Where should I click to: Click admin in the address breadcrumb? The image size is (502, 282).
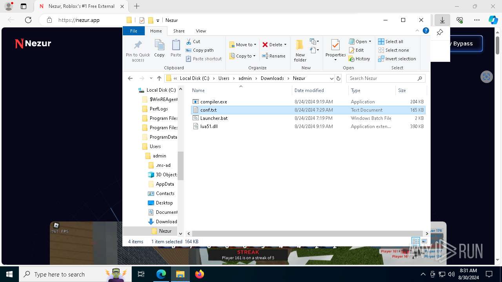(245, 78)
